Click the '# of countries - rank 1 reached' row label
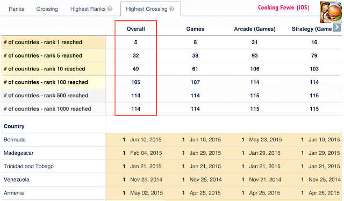Screen dimensions: 344x201 pos(43,42)
